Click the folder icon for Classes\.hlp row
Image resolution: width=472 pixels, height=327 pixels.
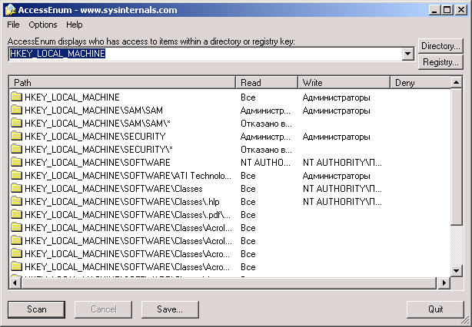click(17, 202)
